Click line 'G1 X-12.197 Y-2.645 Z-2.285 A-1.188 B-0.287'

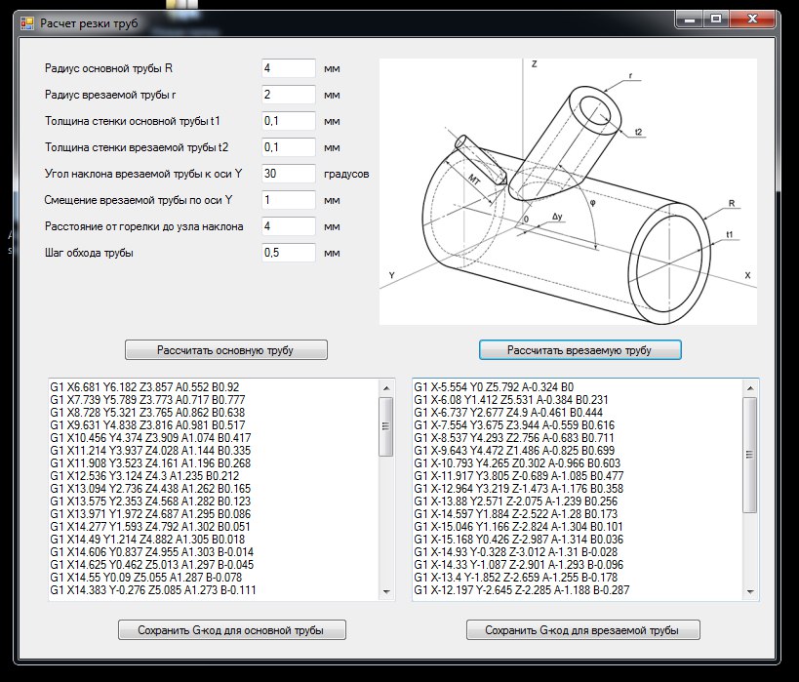point(522,589)
